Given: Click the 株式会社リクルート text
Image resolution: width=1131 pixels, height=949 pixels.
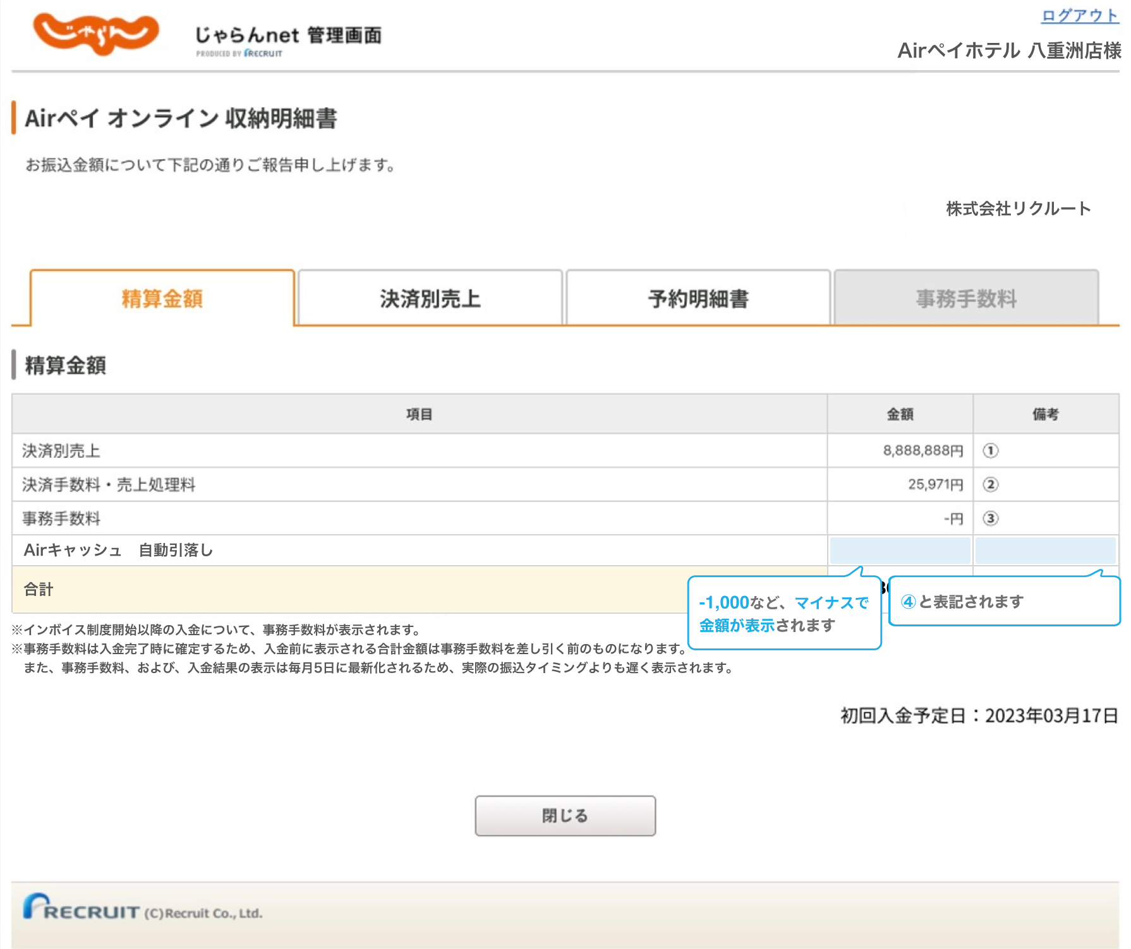Looking at the screenshot, I should 1019,208.
